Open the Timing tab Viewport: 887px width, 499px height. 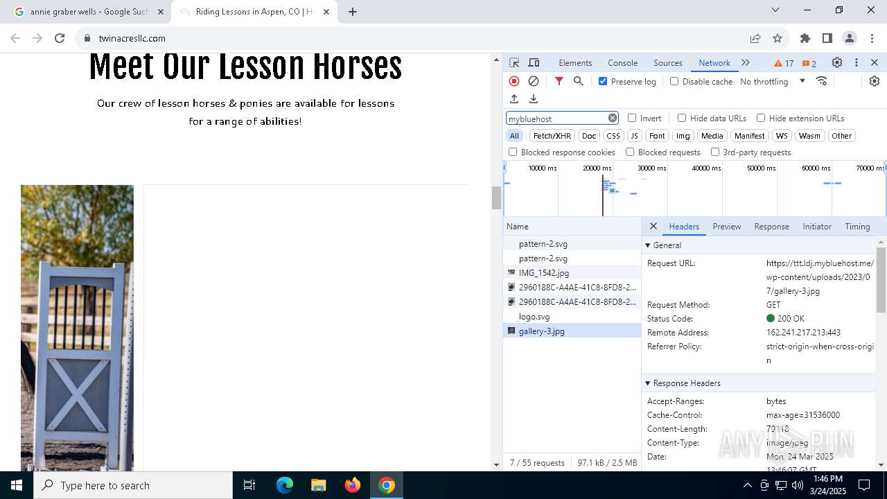click(x=857, y=226)
